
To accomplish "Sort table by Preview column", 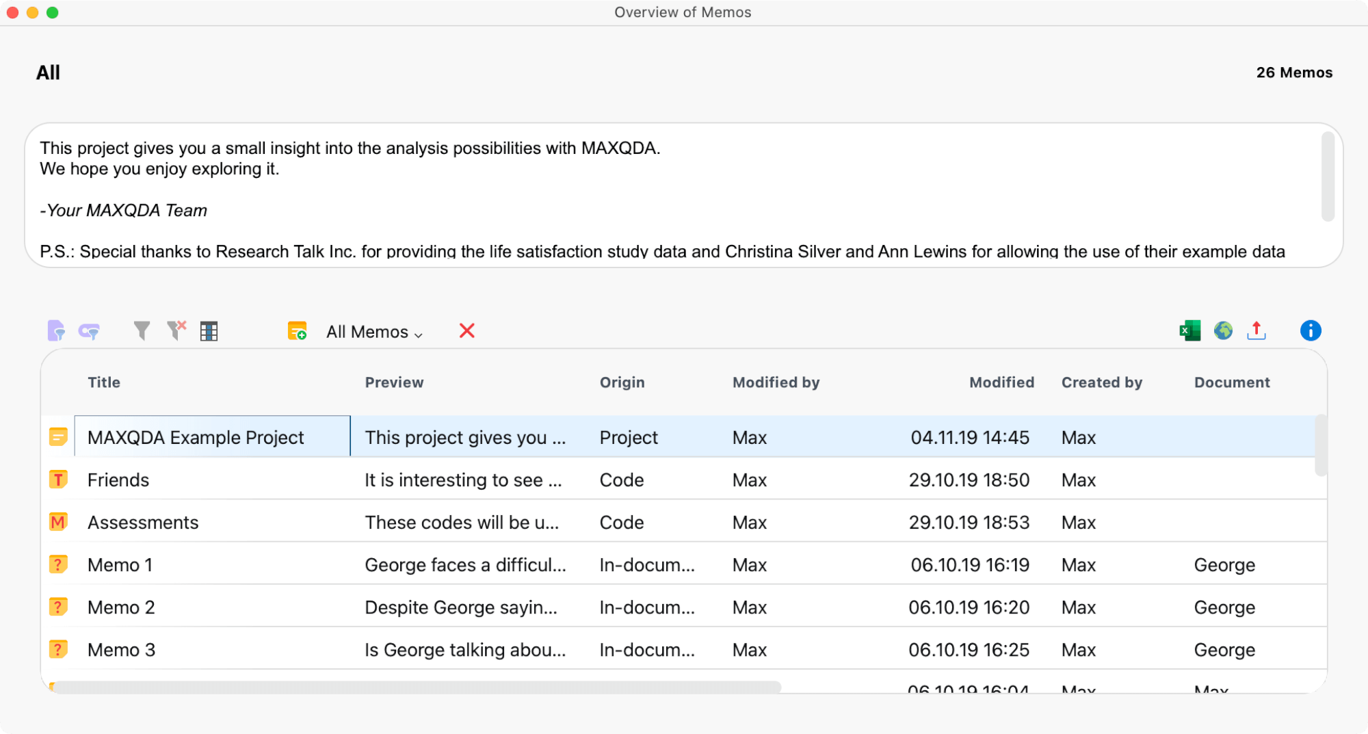I will pyautogui.click(x=394, y=382).
